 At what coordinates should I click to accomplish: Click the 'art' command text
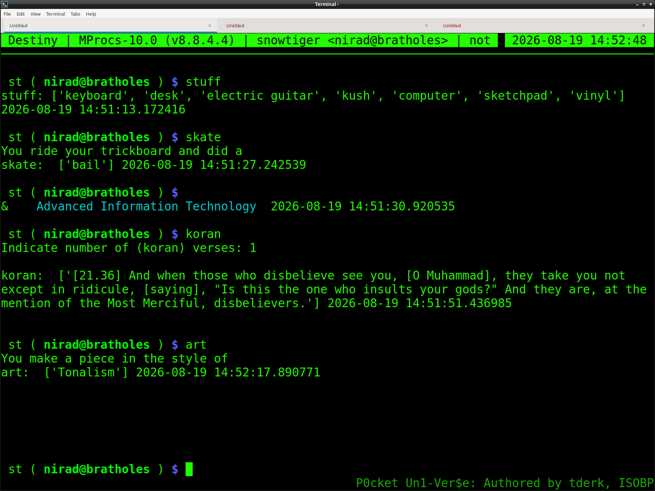(196, 345)
